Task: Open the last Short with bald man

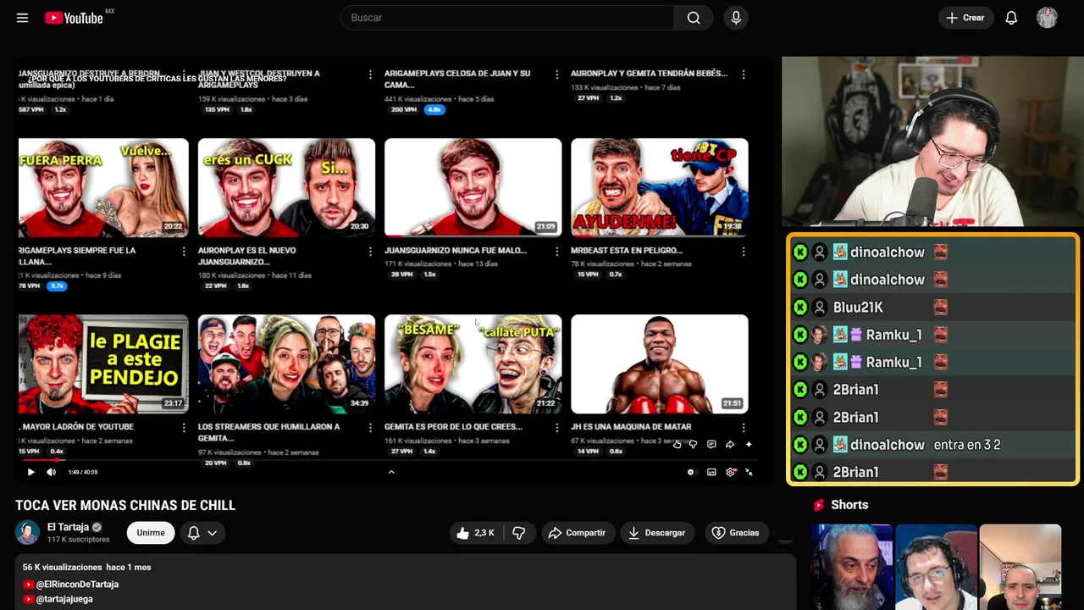Action: [x=1020, y=567]
